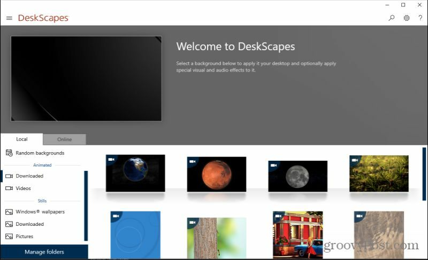Click the search magnifier icon
Screen dimensions: 428x260
tap(392, 18)
